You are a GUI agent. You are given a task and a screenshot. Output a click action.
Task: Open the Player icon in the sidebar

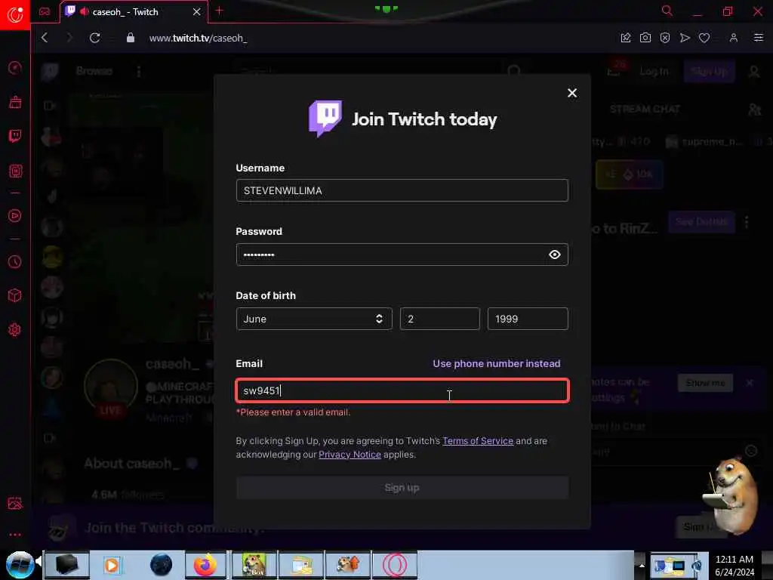point(15,215)
